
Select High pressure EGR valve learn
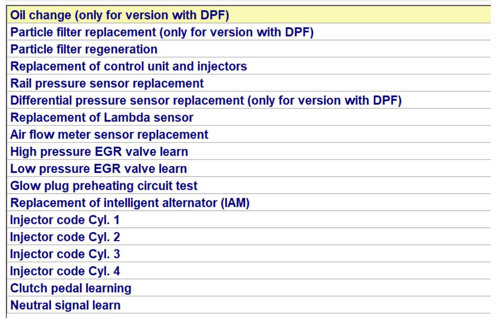click(x=248, y=151)
